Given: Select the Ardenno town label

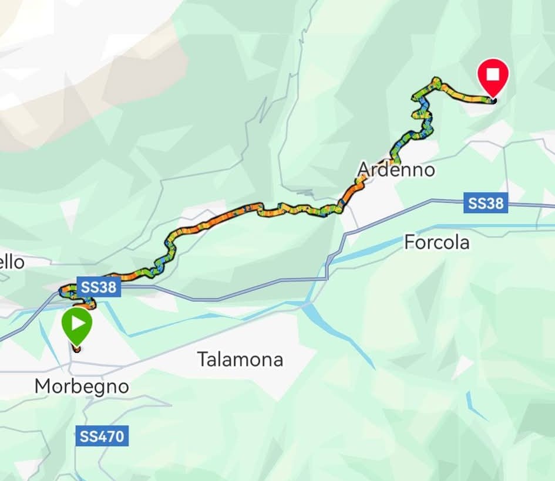Looking at the screenshot, I should pos(396,170).
